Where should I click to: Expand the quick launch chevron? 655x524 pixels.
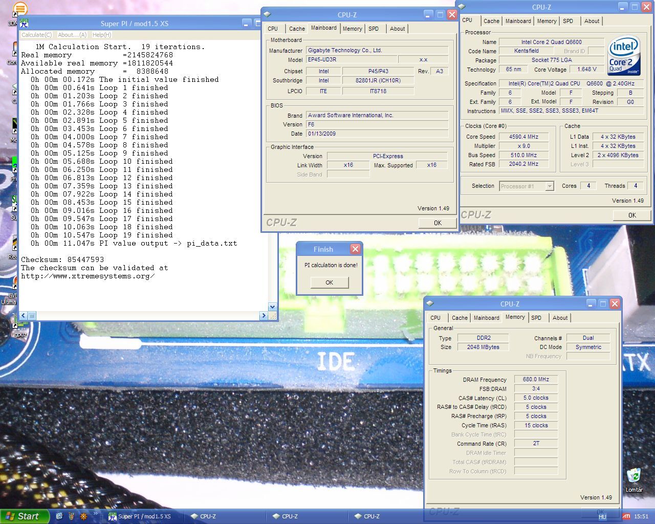(96, 514)
